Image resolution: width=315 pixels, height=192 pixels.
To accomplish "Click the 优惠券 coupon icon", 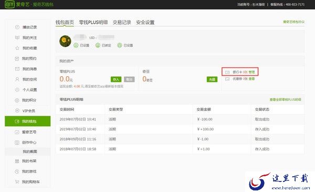I will tap(227, 79).
